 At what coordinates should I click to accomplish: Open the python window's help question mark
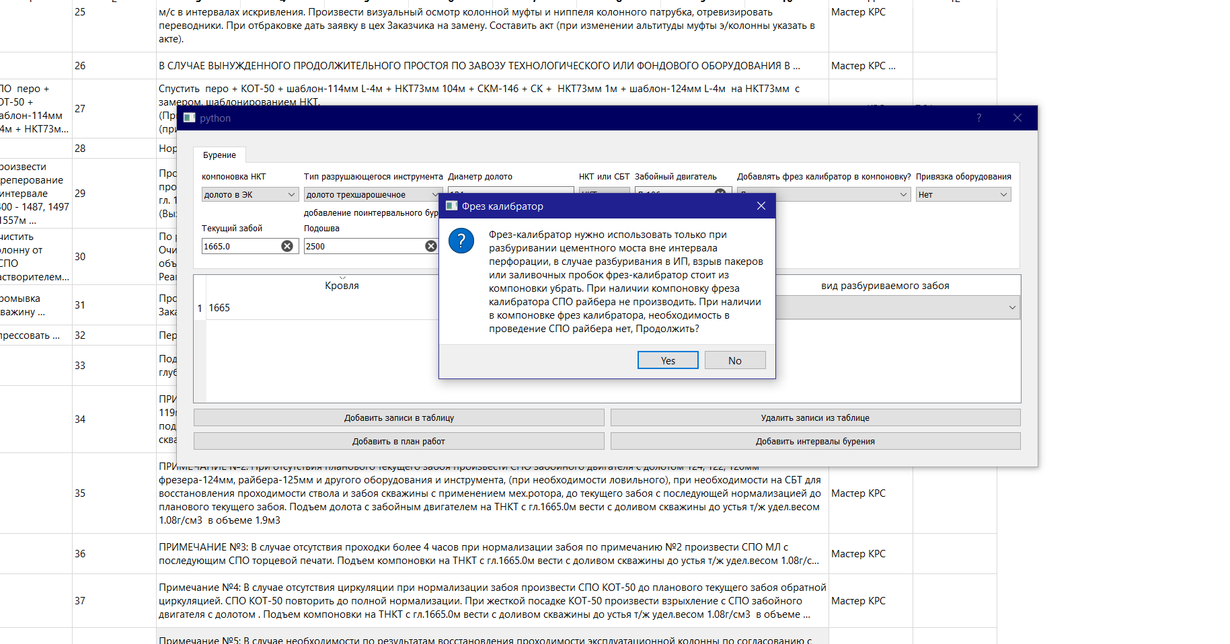tap(979, 118)
